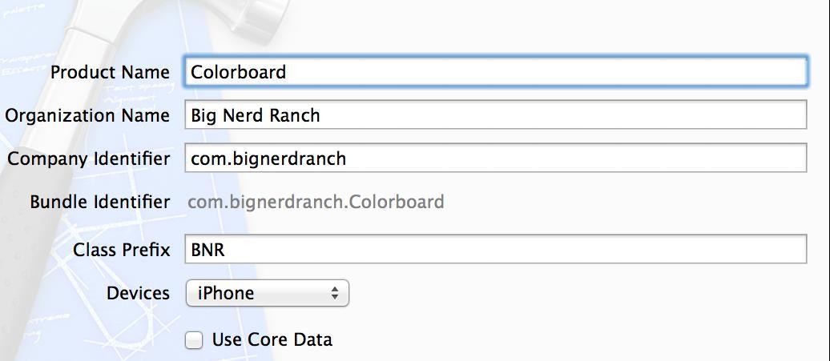Click the "Product Name" label
The height and width of the screenshot is (361, 830).
pyautogui.click(x=110, y=72)
